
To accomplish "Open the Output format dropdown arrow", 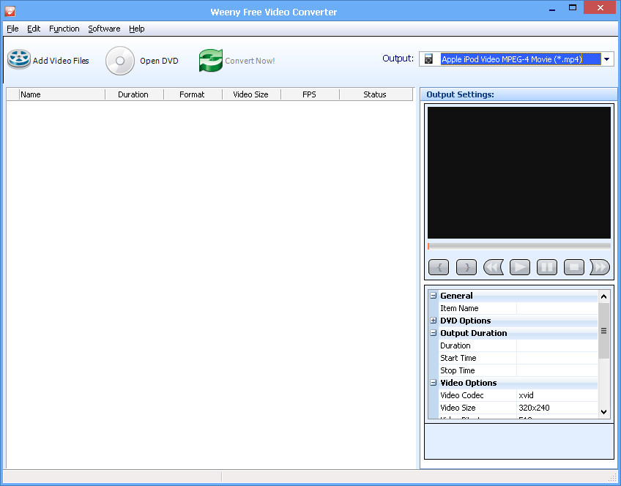I will pos(607,59).
